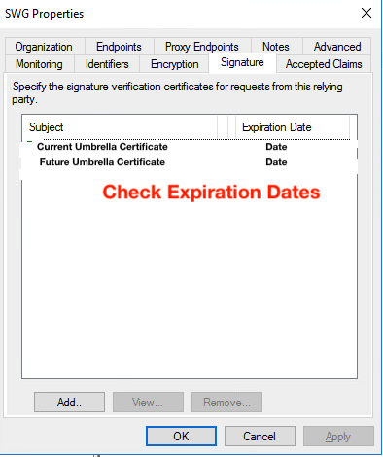Open the Endpoints tab
This screenshot has width=383, height=457.
coord(119,47)
